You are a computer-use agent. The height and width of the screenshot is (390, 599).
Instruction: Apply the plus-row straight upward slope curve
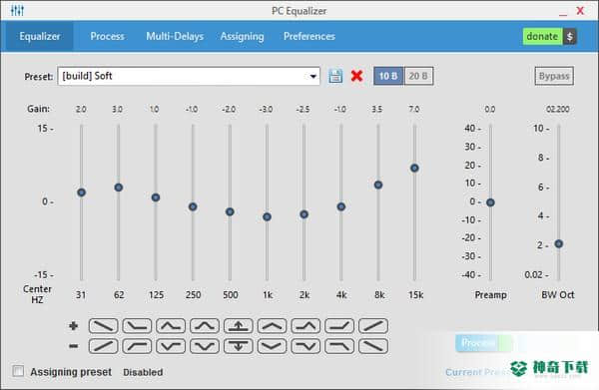click(x=373, y=326)
